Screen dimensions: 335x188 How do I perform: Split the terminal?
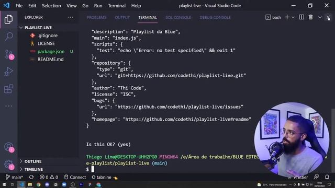pos(301,17)
